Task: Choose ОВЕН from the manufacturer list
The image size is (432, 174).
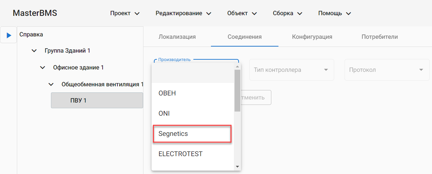Action: (x=167, y=93)
